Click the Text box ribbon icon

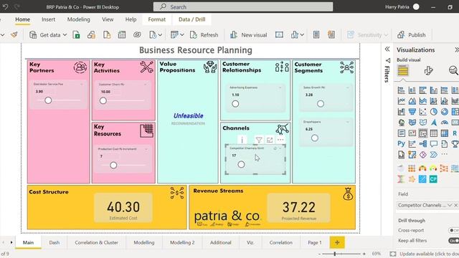[279, 35]
